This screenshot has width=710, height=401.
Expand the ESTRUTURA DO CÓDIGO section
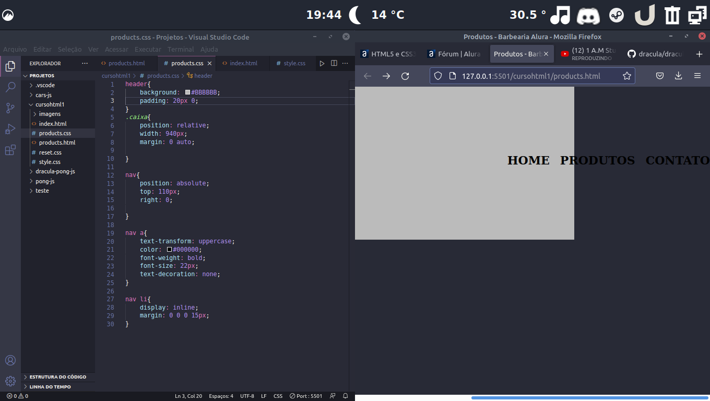click(58, 376)
